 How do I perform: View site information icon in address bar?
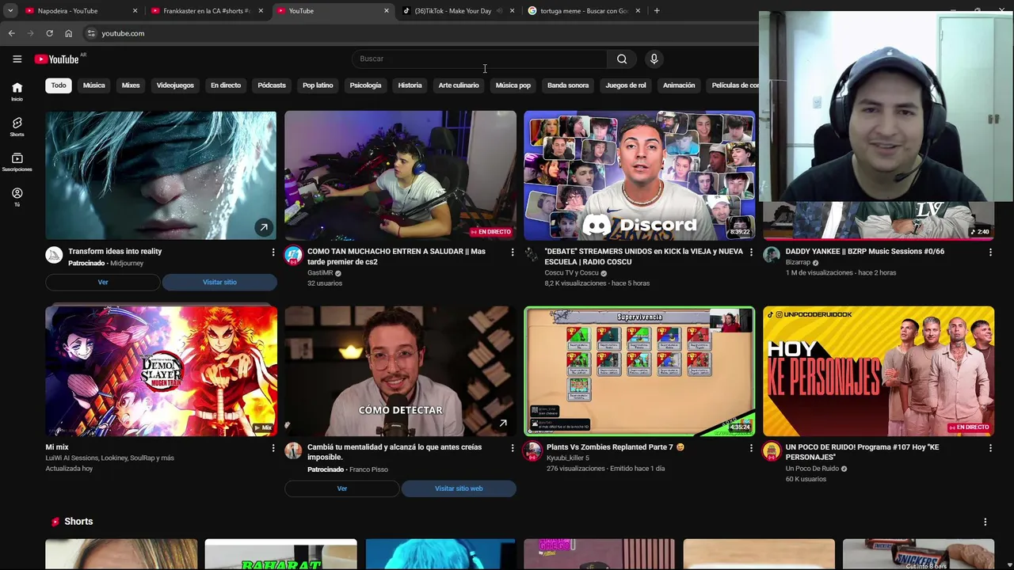click(x=91, y=33)
